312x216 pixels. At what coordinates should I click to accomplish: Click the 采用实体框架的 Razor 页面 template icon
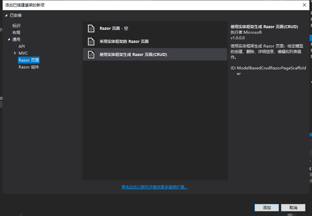click(90, 42)
